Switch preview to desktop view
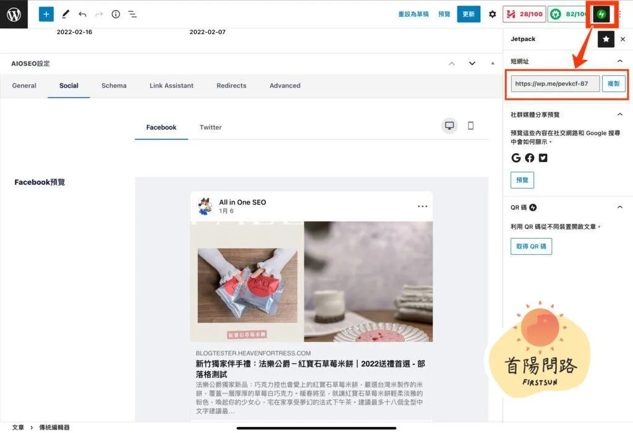Screen dimensions: 633x433 (449, 126)
